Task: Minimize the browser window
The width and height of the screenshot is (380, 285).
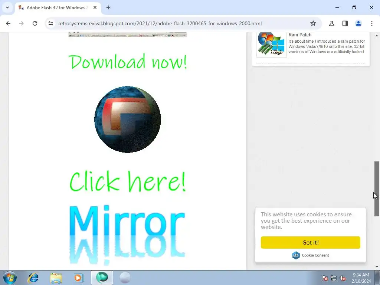Action: click(337, 7)
